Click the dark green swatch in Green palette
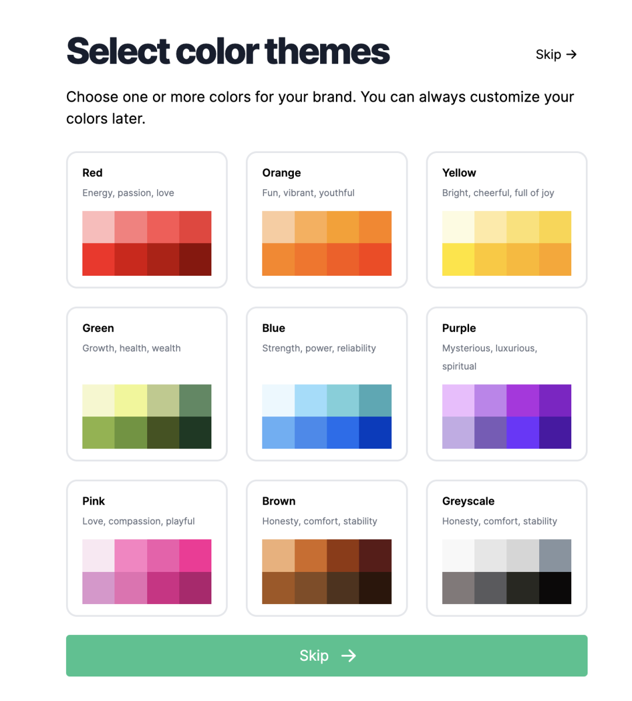This screenshot has width=632, height=701. [195, 433]
